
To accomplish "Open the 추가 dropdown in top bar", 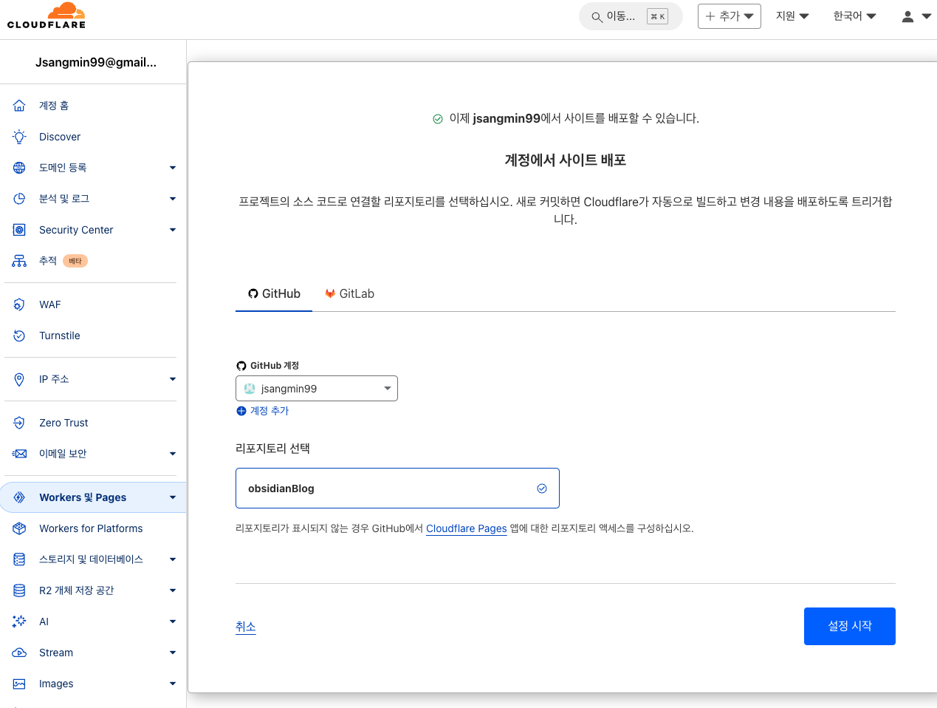I will [730, 16].
